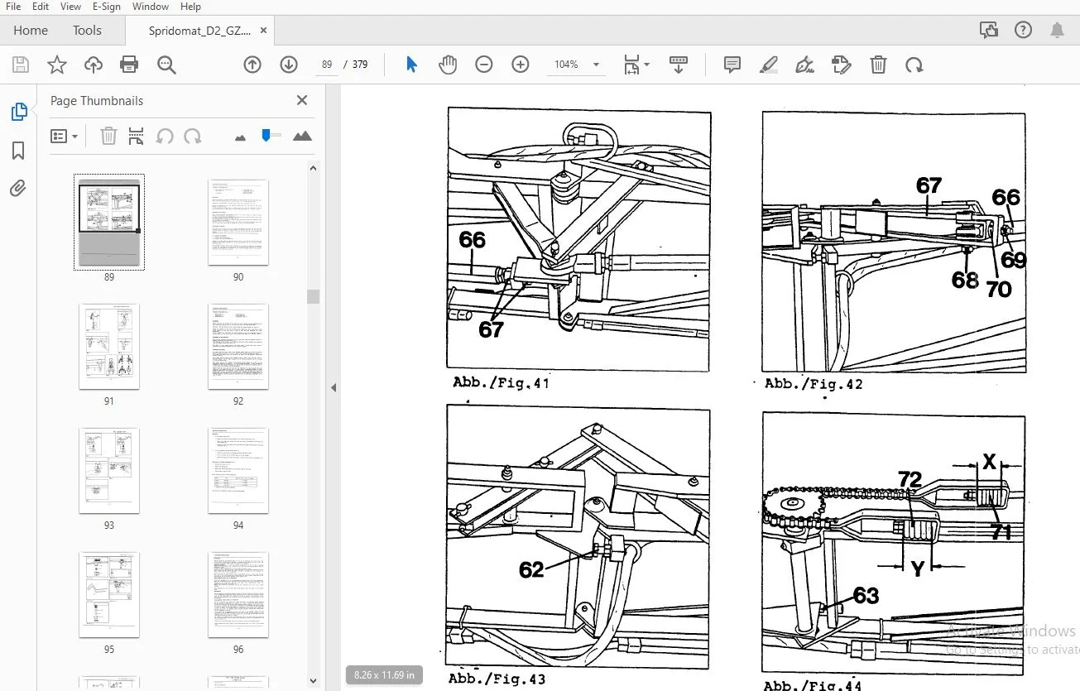Viewport: 1080px width, 691px height.
Task: Select page 96 thumbnail
Action: (238, 595)
